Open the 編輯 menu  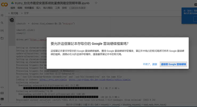[20, 8]
